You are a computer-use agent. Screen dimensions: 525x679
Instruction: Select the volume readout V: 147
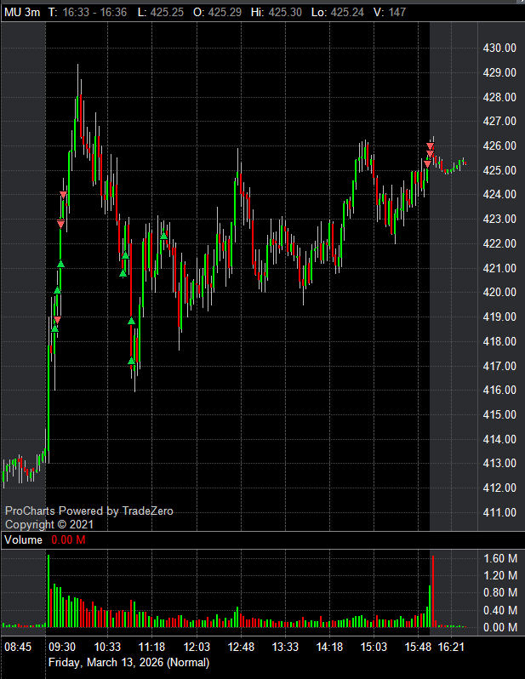coord(390,12)
